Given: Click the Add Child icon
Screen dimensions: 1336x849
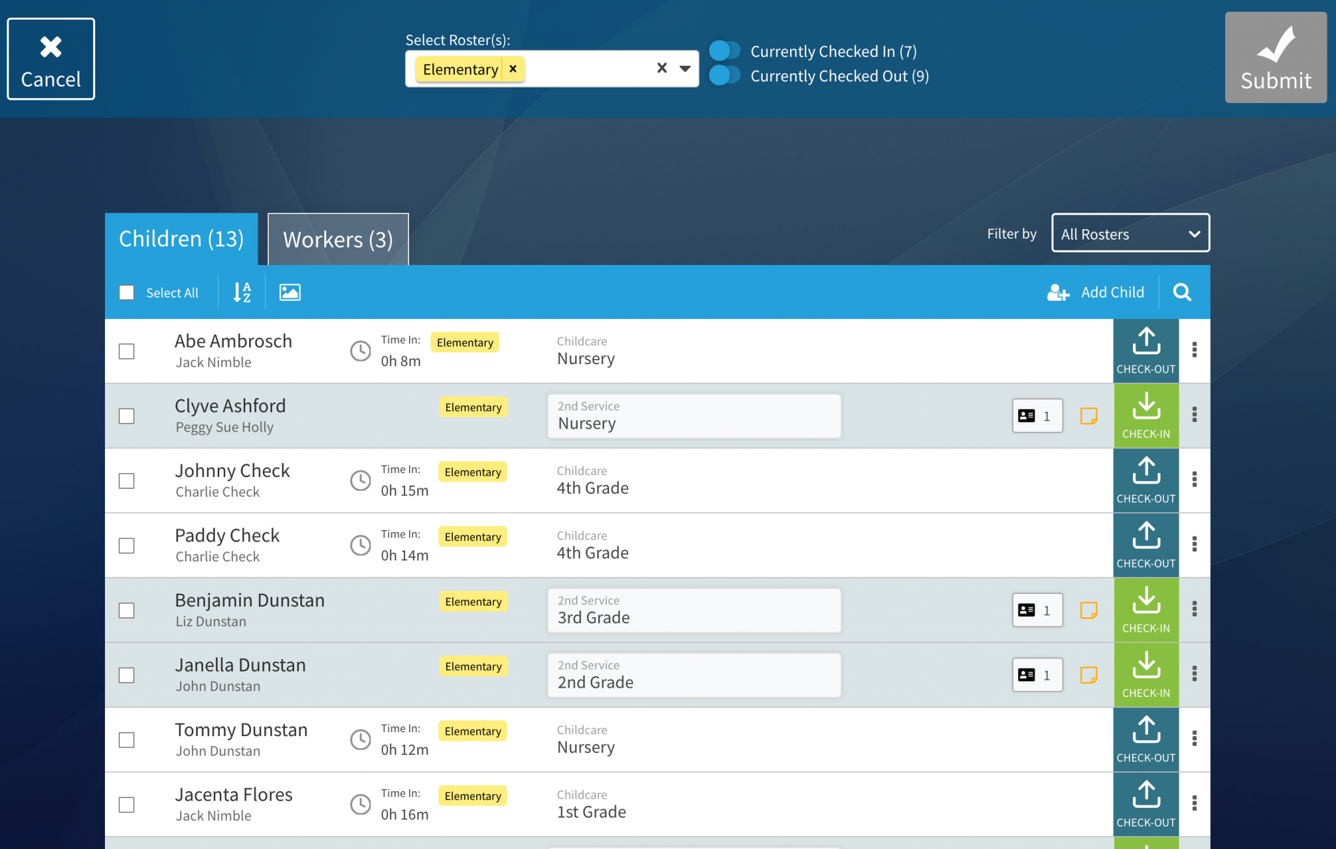Looking at the screenshot, I should pos(1057,292).
